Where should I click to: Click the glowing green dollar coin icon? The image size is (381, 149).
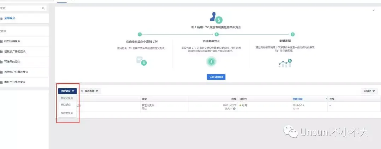click(211, 62)
